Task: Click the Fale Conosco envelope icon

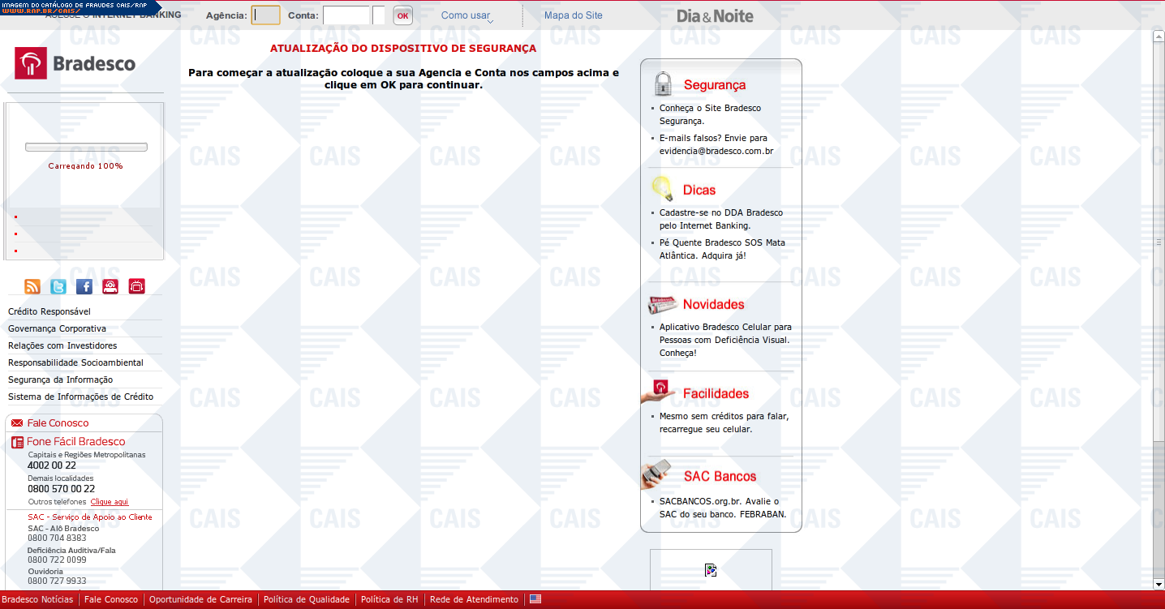Action: click(17, 423)
